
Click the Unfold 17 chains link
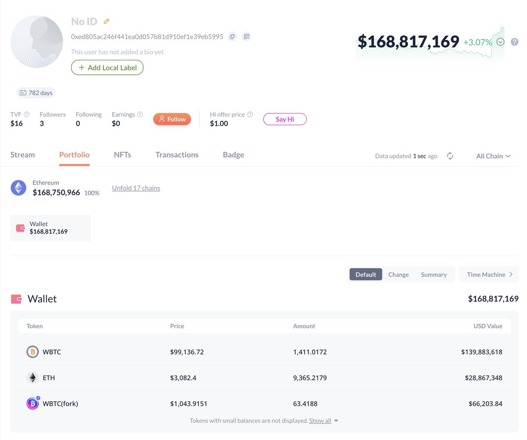(136, 188)
